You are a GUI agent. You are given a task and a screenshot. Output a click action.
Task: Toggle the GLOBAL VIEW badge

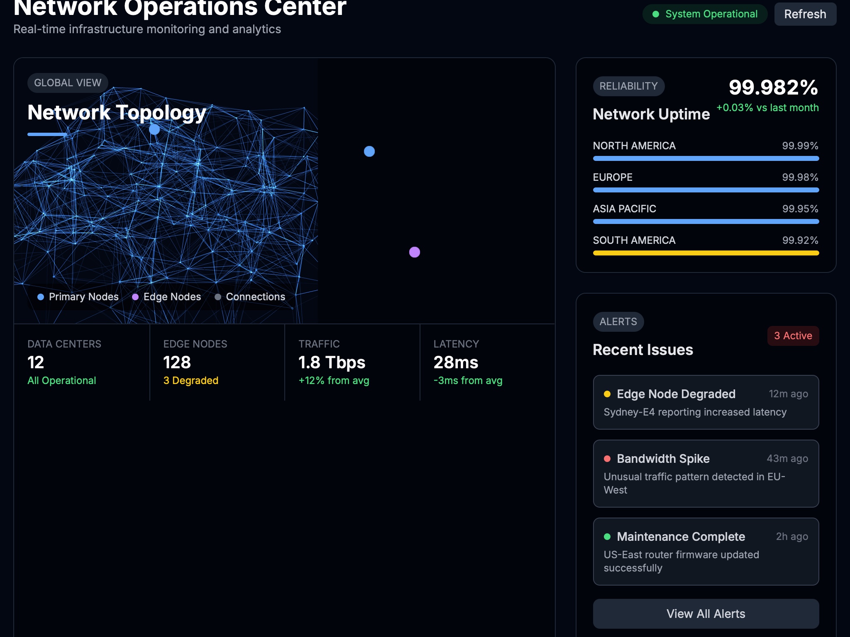tap(67, 83)
